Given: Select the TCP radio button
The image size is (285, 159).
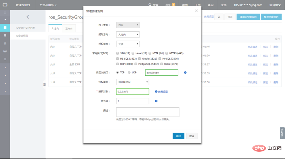Looking at the screenshot, I should pos(117,72).
